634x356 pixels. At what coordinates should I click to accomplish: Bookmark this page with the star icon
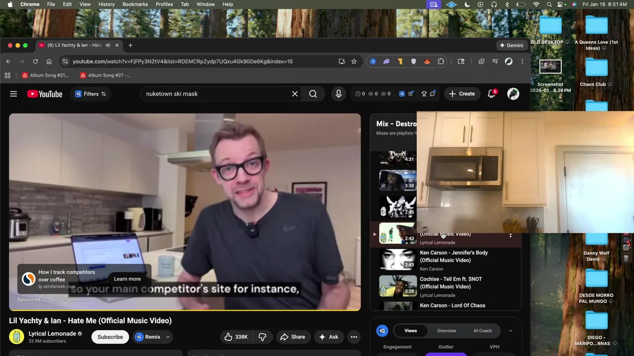(x=354, y=61)
